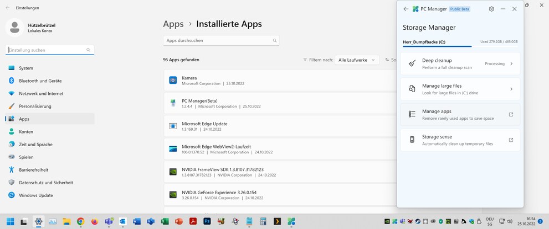The image size is (549, 229).
Task: Click the NVIDIA GeForce Experience app icon
Action: pyautogui.click(x=173, y=195)
